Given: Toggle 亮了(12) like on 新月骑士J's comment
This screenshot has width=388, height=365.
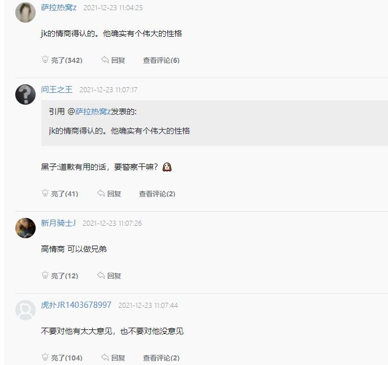Looking at the screenshot, I should tap(64, 276).
